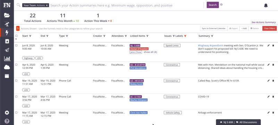Open the red Labels filter funnel
The image size is (278, 125).
point(185,36)
